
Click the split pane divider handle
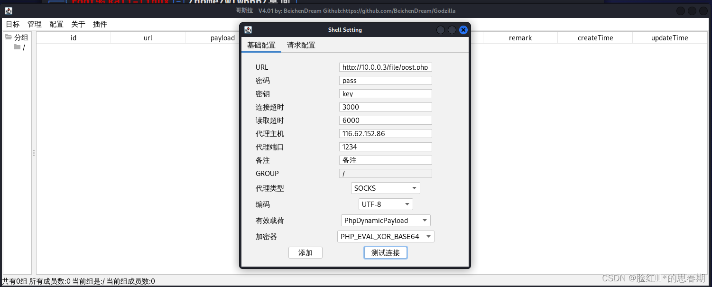[x=34, y=153]
